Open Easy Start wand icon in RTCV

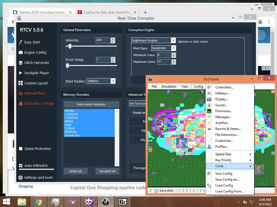click(21, 42)
